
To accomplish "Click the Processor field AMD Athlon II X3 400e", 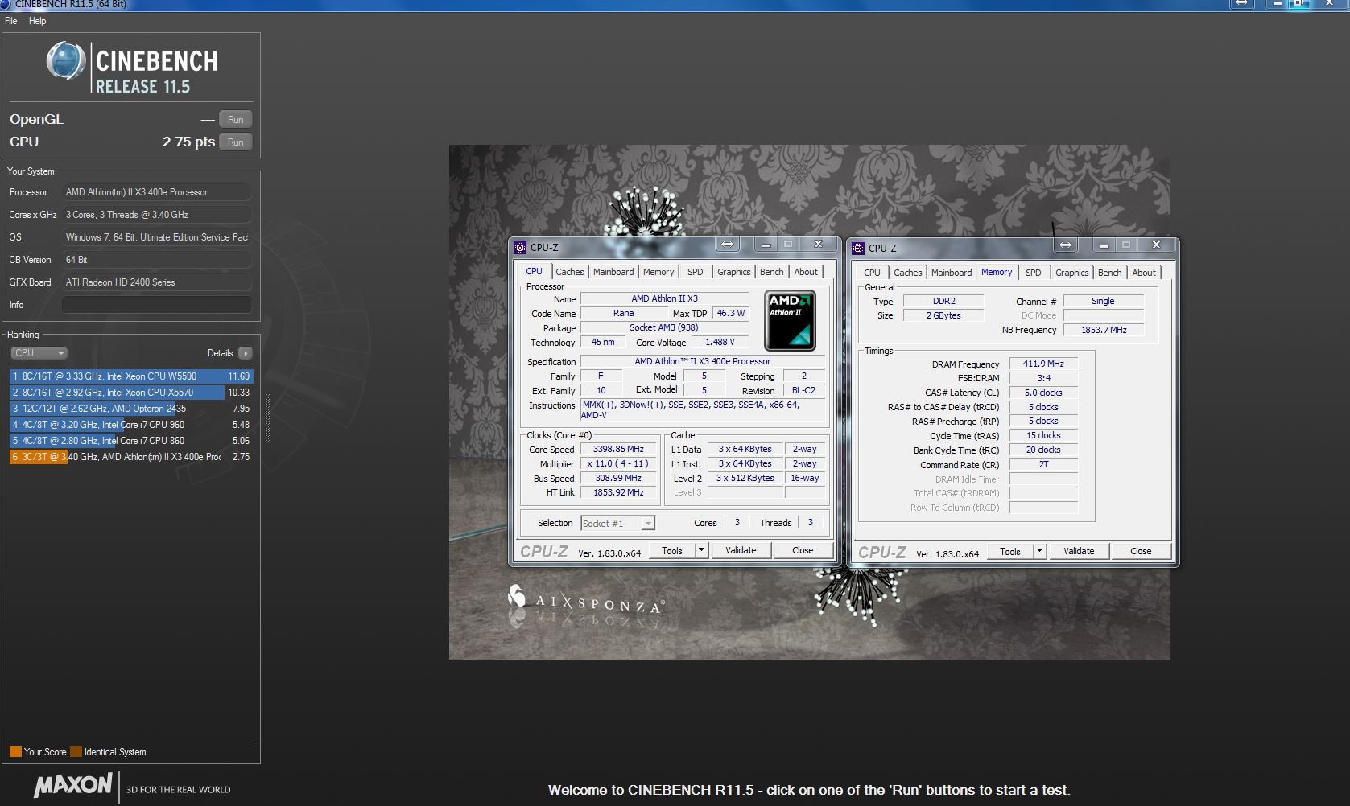I will tap(157, 192).
